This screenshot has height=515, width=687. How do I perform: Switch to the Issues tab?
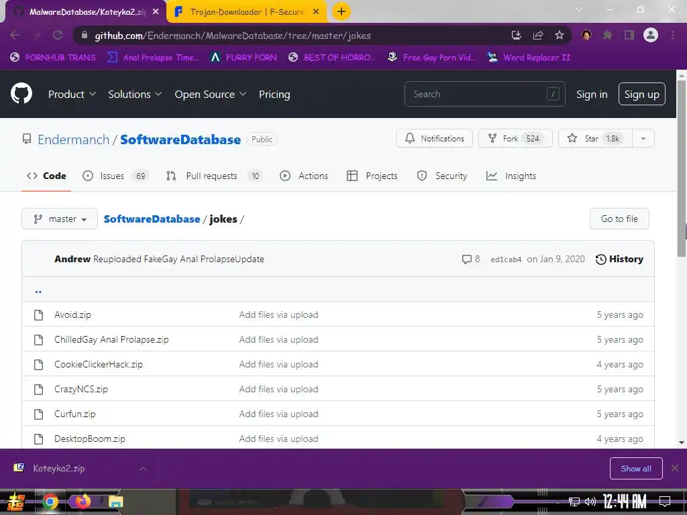pyautogui.click(x=116, y=176)
